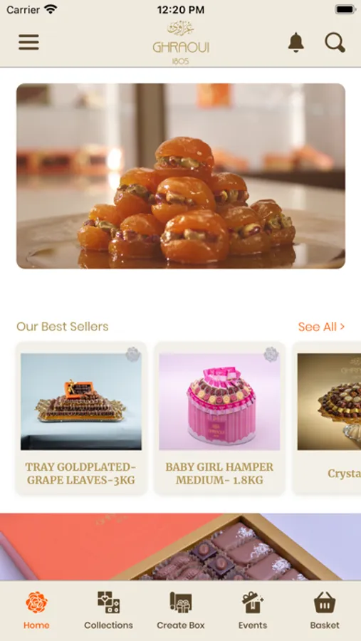Screen dimensions: 361x641
Task: Tap the Ghraoui 1805 logo
Action: coord(181,43)
